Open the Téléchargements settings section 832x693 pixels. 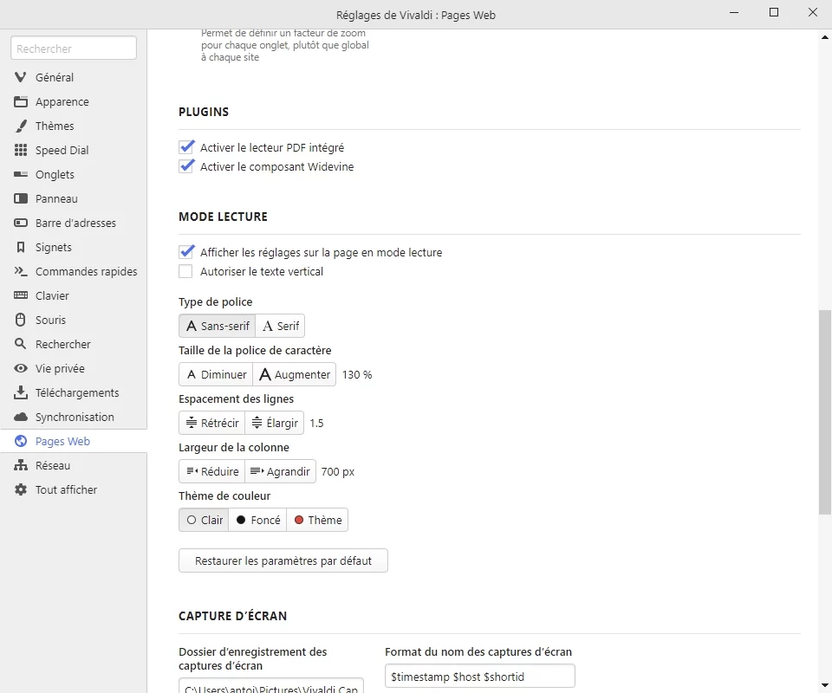73,392
